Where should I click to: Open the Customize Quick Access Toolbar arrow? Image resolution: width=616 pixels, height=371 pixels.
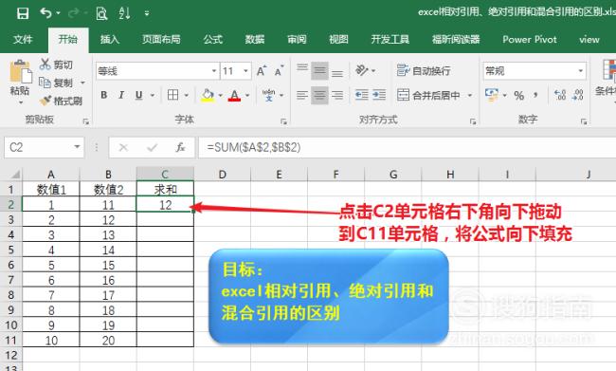point(147,13)
